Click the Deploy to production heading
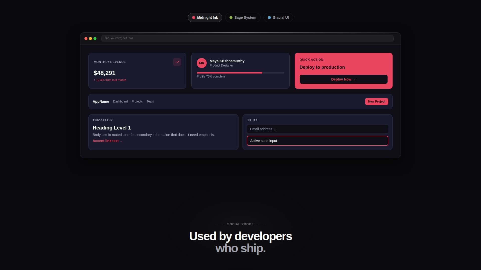This screenshot has height=270, width=481. (x=322, y=67)
